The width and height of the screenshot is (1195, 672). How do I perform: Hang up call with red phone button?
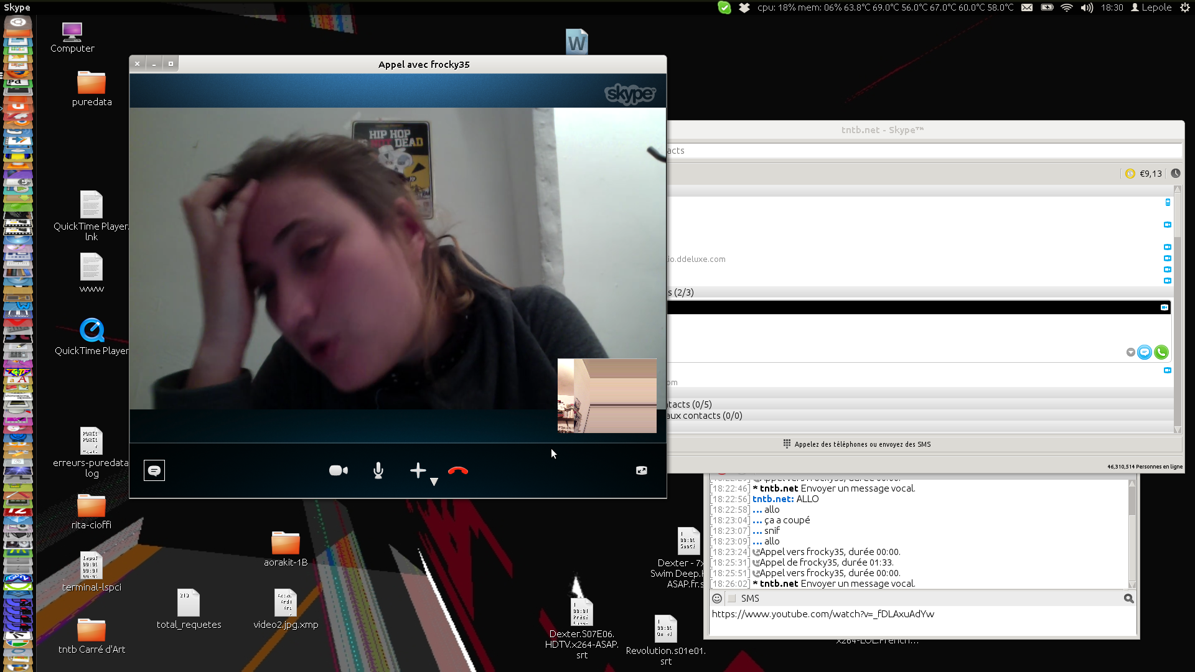(x=458, y=471)
